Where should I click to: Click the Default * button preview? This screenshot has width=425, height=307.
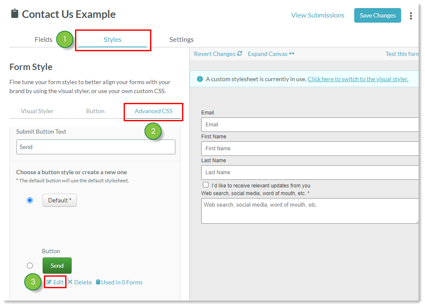pyautogui.click(x=60, y=200)
